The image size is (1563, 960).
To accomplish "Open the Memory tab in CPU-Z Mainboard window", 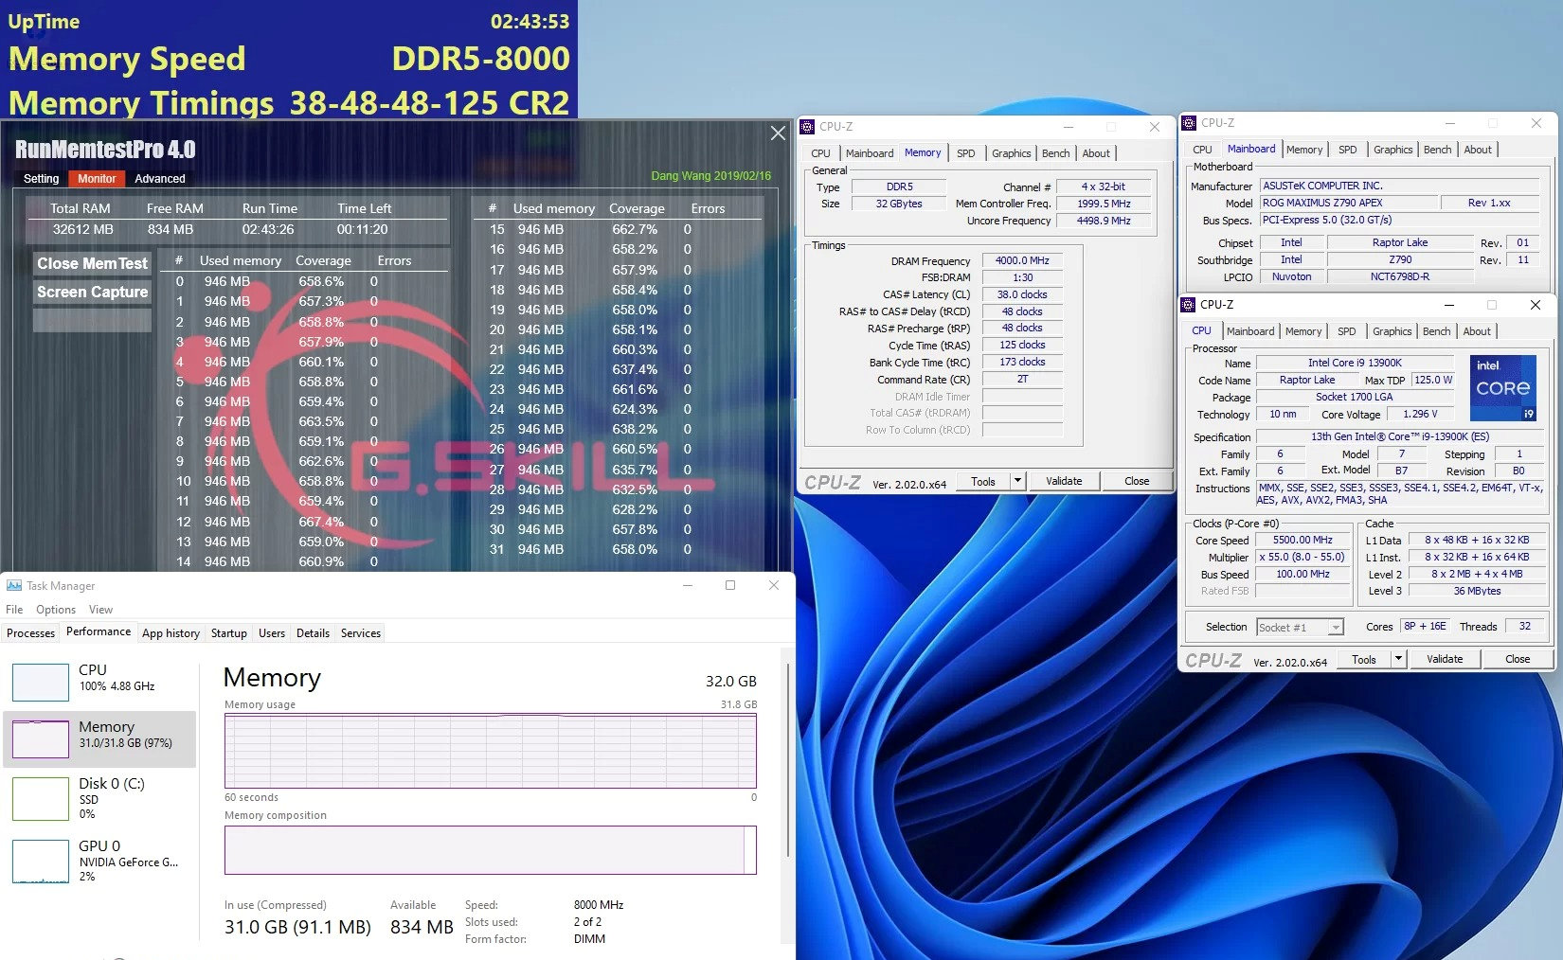I will pos(1304,150).
